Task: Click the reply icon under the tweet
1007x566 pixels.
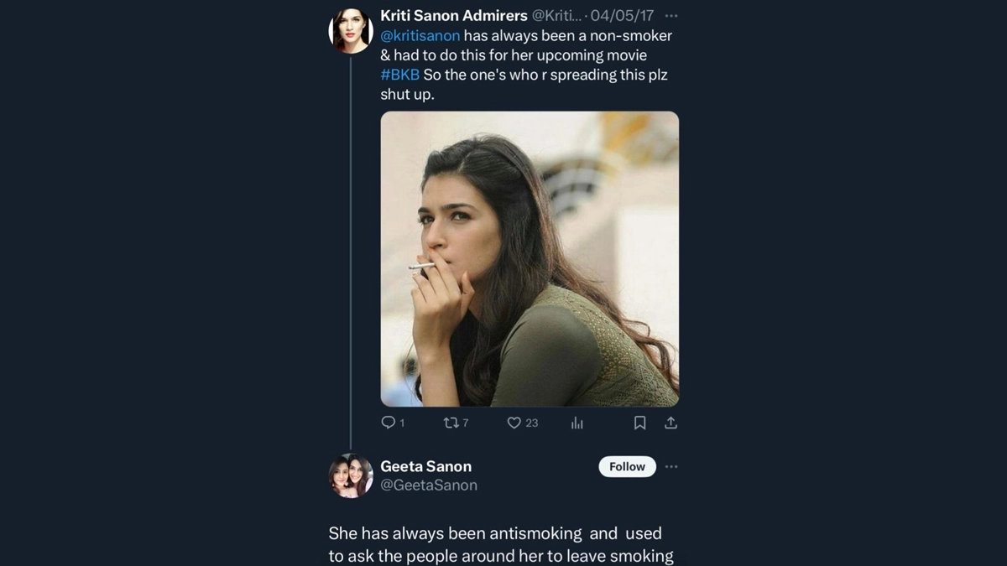Action: (x=389, y=423)
